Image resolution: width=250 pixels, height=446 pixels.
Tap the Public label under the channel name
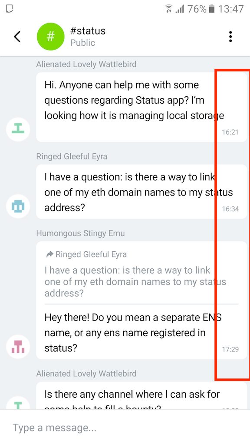click(x=82, y=43)
